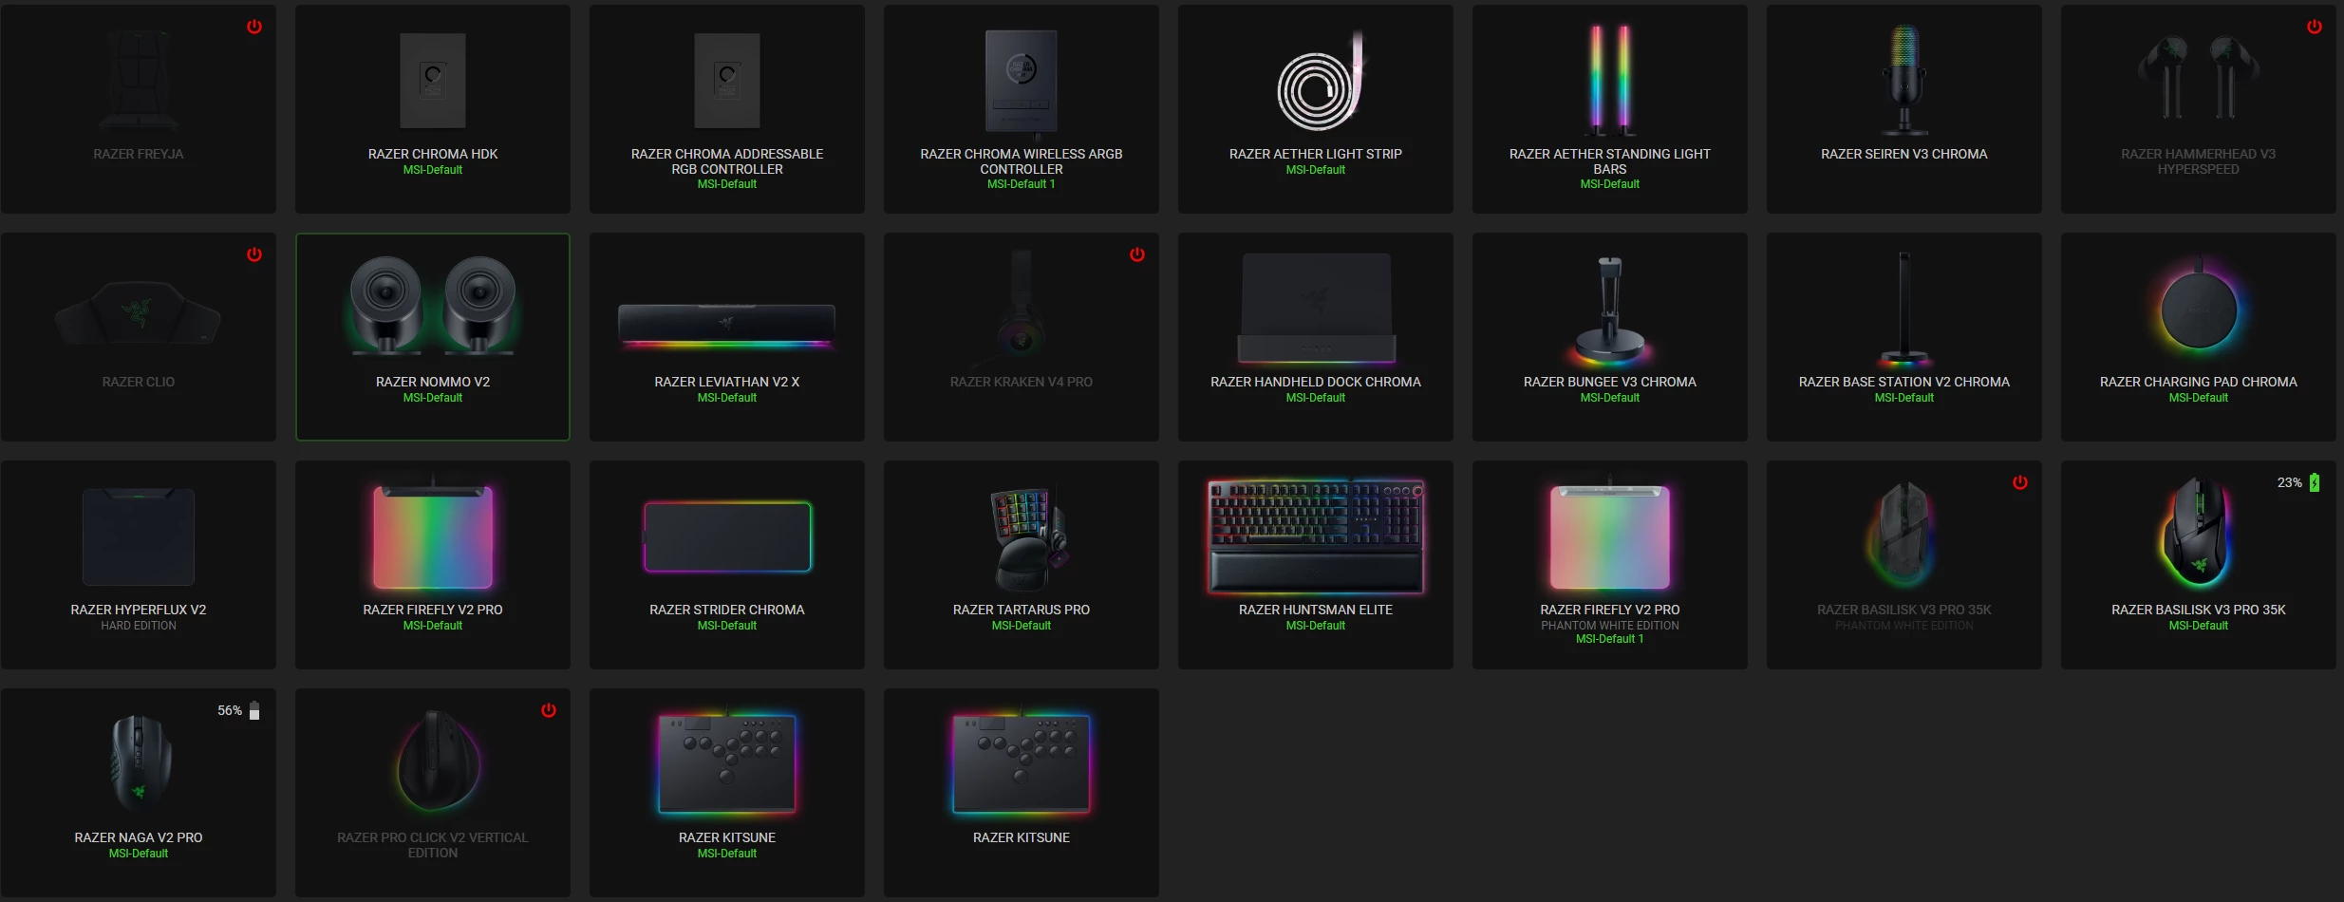Click the power icon on Razer Hammerhead V3 Hyperspeed
Viewport: 2344px width, 902px height.
click(x=2315, y=27)
